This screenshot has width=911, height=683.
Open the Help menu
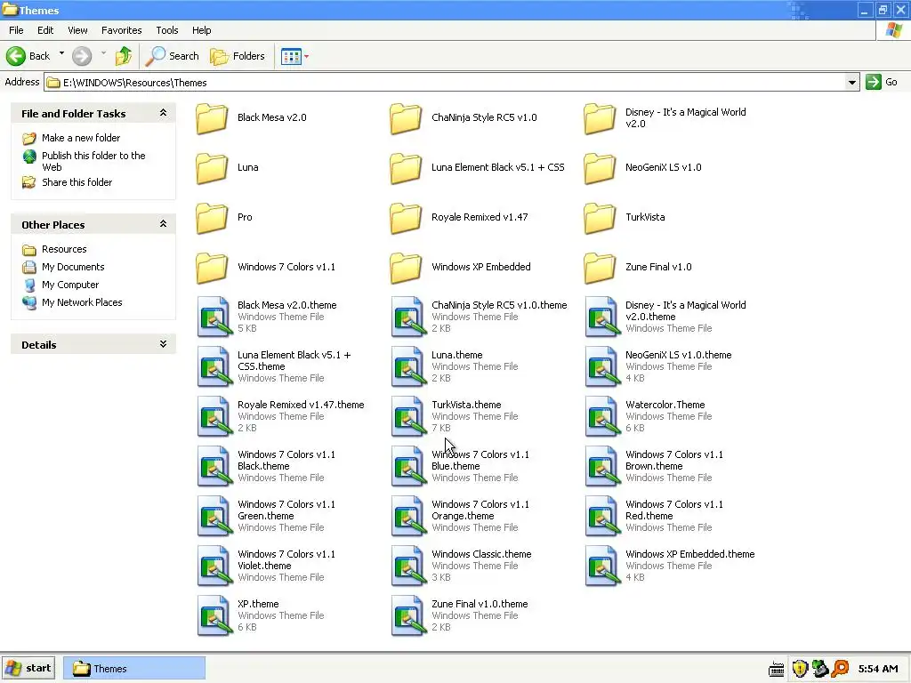tap(202, 30)
